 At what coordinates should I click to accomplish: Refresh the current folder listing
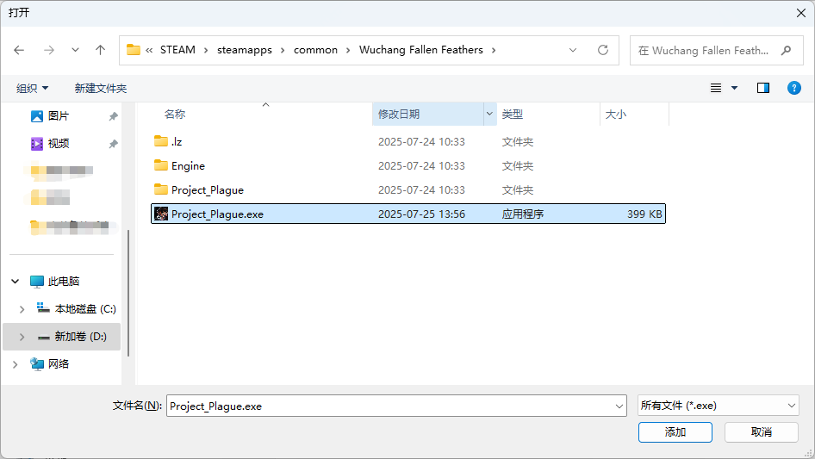[603, 50]
